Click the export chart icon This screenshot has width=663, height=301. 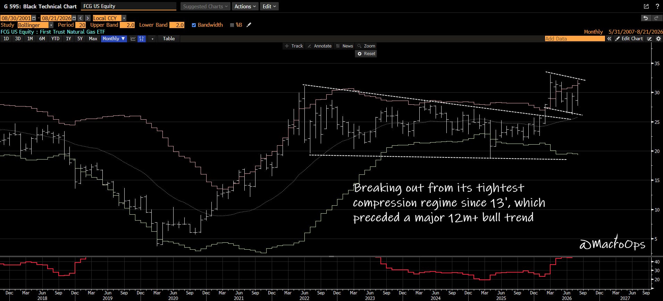(646, 6)
